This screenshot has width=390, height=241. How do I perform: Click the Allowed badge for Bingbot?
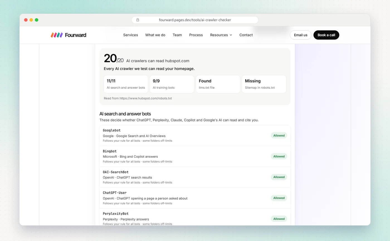pyautogui.click(x=279, y=156)
